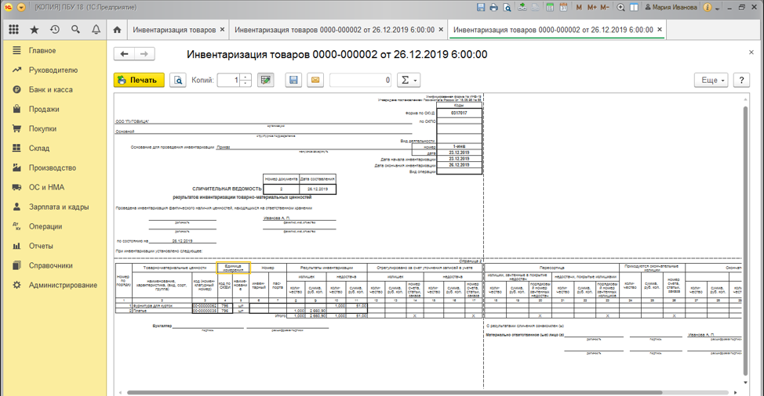Image resolution: width=764 pixels, height=396 pixels.
Task: Open the Еще dropdown menu
Action: pos(711,80)
